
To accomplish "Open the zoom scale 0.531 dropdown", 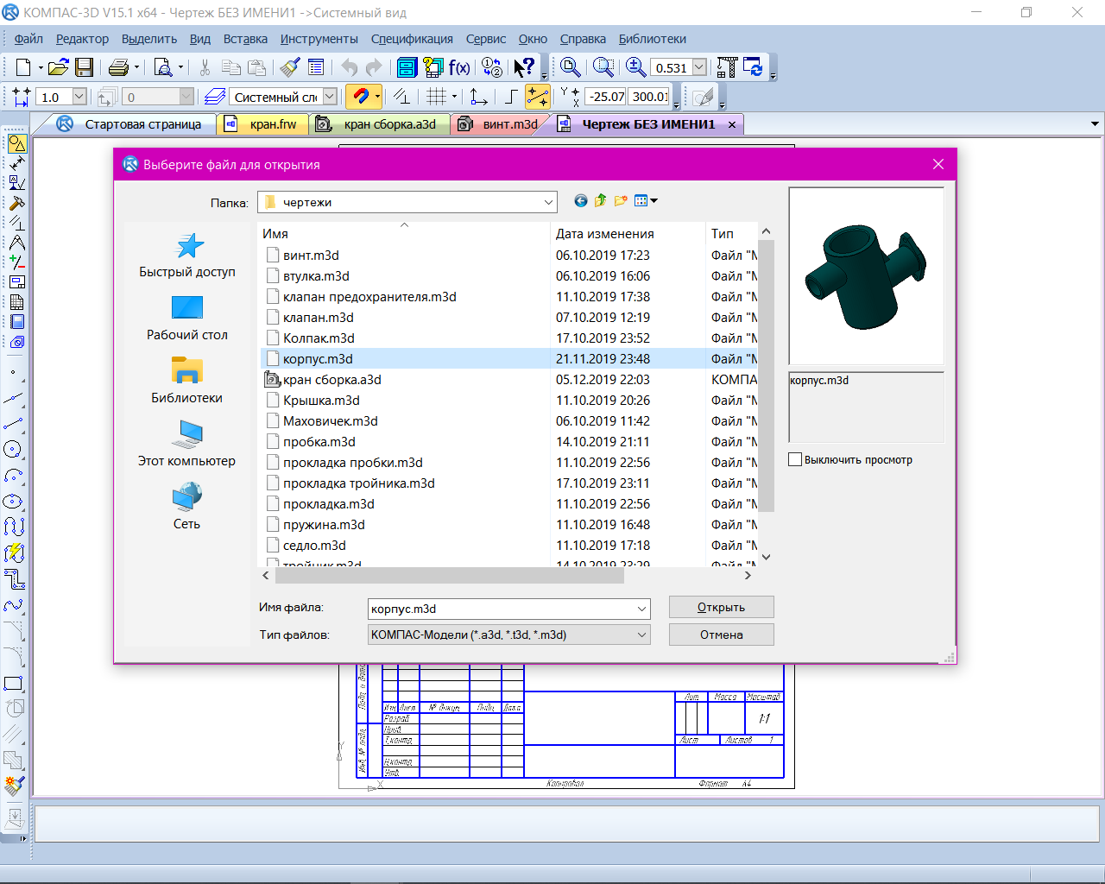I will pyautogui.click(x=700, y=67).
